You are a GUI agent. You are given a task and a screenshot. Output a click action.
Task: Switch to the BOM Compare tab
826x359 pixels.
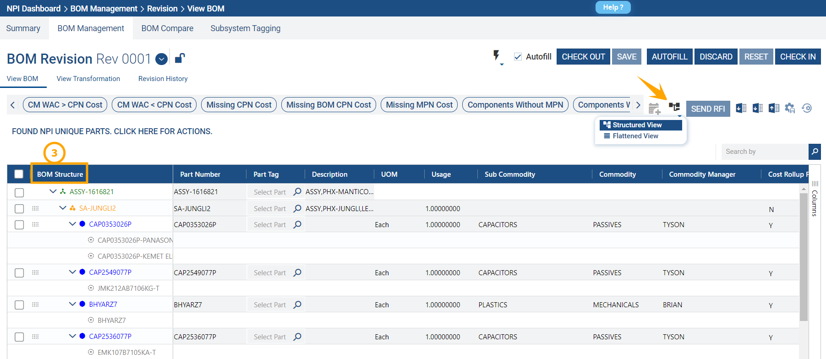pos(167,28)
